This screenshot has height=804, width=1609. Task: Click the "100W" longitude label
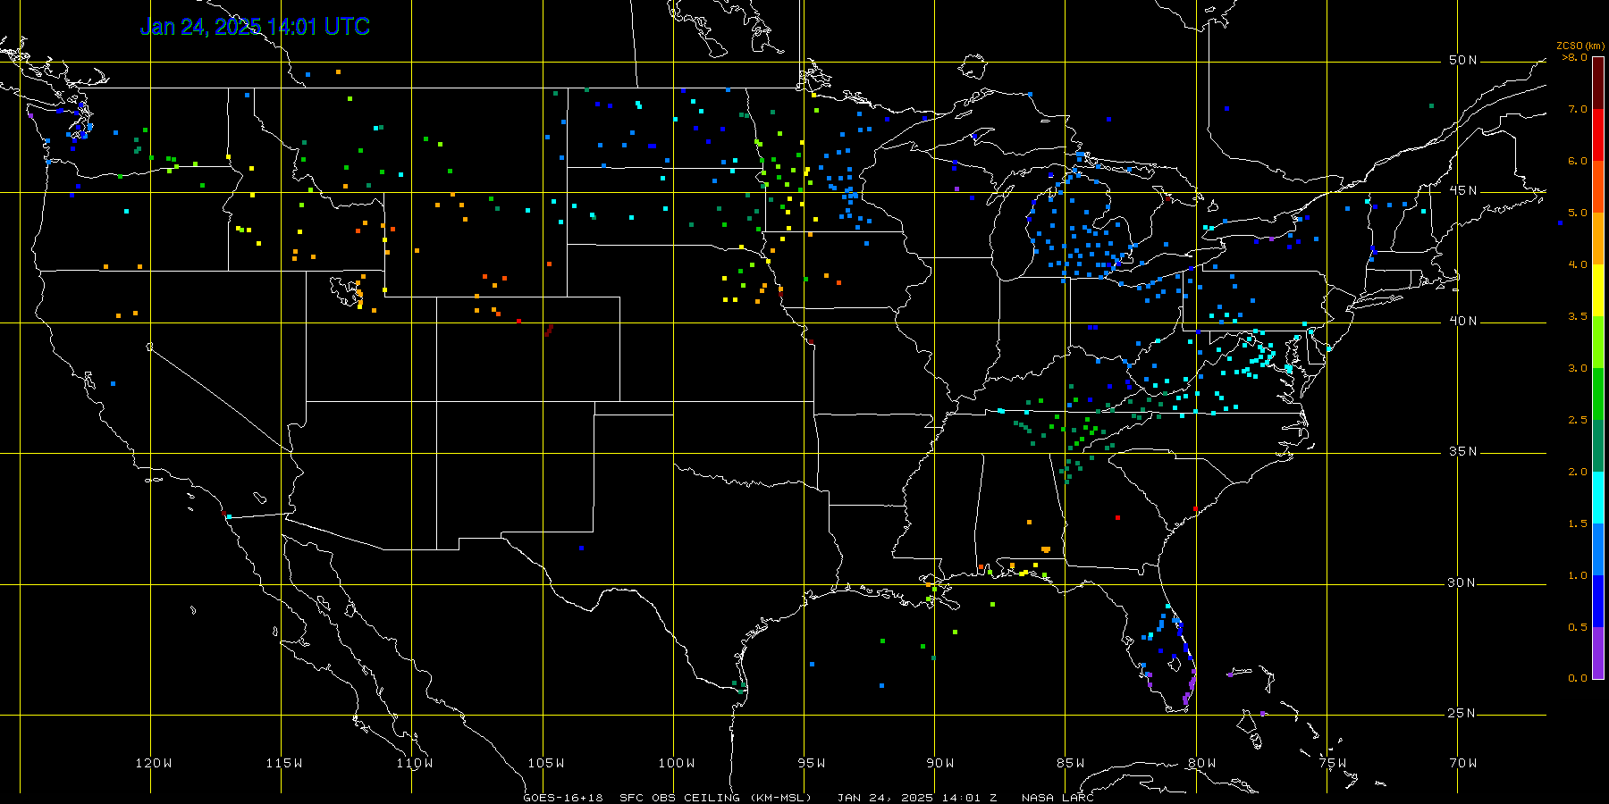tap(677, 763)
